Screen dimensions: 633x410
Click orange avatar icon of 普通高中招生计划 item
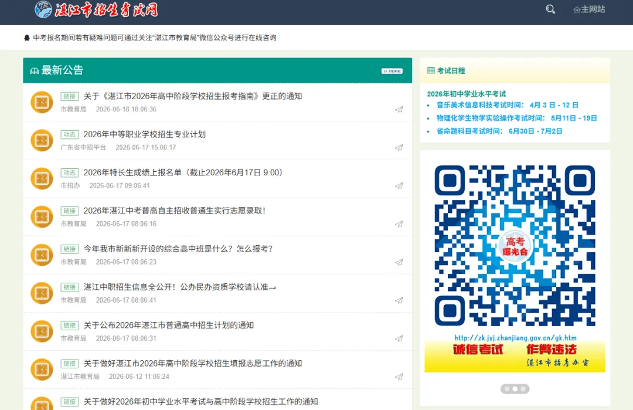coord(42,331)
